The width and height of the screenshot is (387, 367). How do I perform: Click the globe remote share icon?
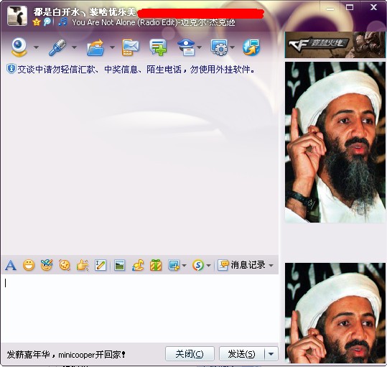coord(251,47)
